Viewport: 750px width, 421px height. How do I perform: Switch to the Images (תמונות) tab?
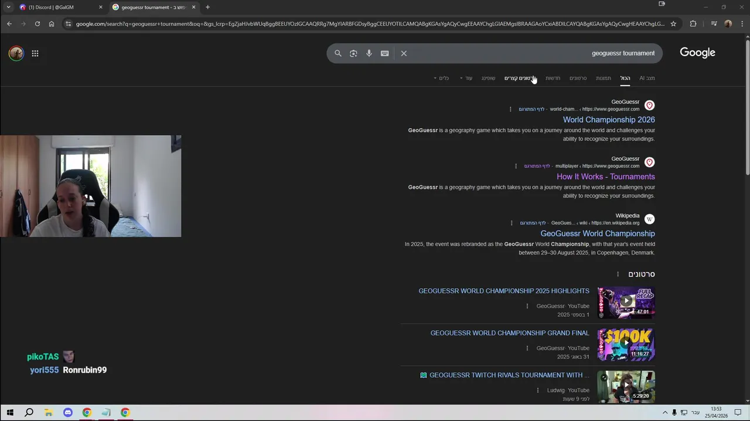pyautogui.click(x=604, y=78)
